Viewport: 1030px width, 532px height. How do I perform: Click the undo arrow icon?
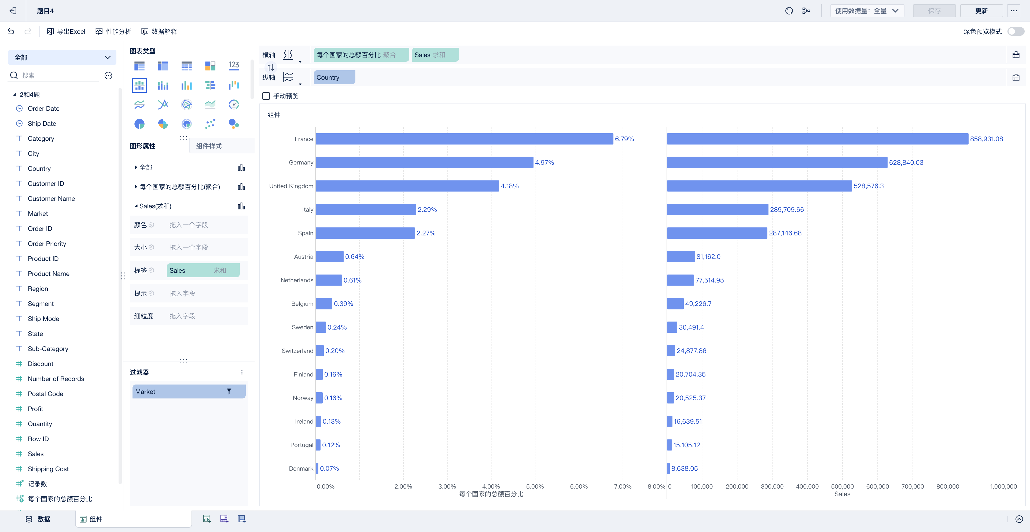[11, 31]
